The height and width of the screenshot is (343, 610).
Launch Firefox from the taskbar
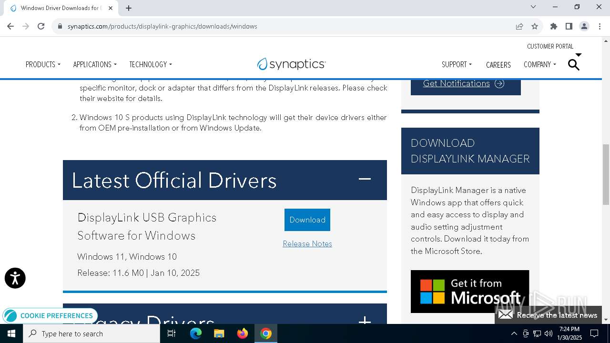[243, 333]
